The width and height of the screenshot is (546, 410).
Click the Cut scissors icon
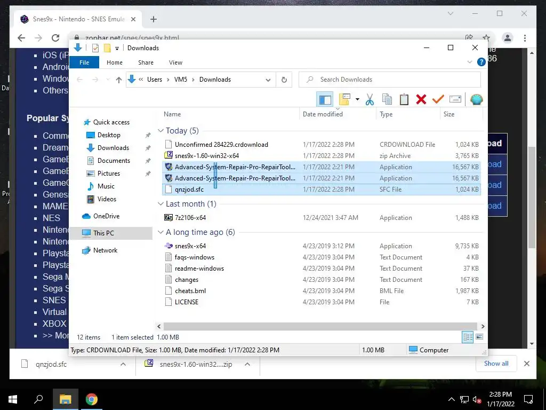tap(370, 100)
